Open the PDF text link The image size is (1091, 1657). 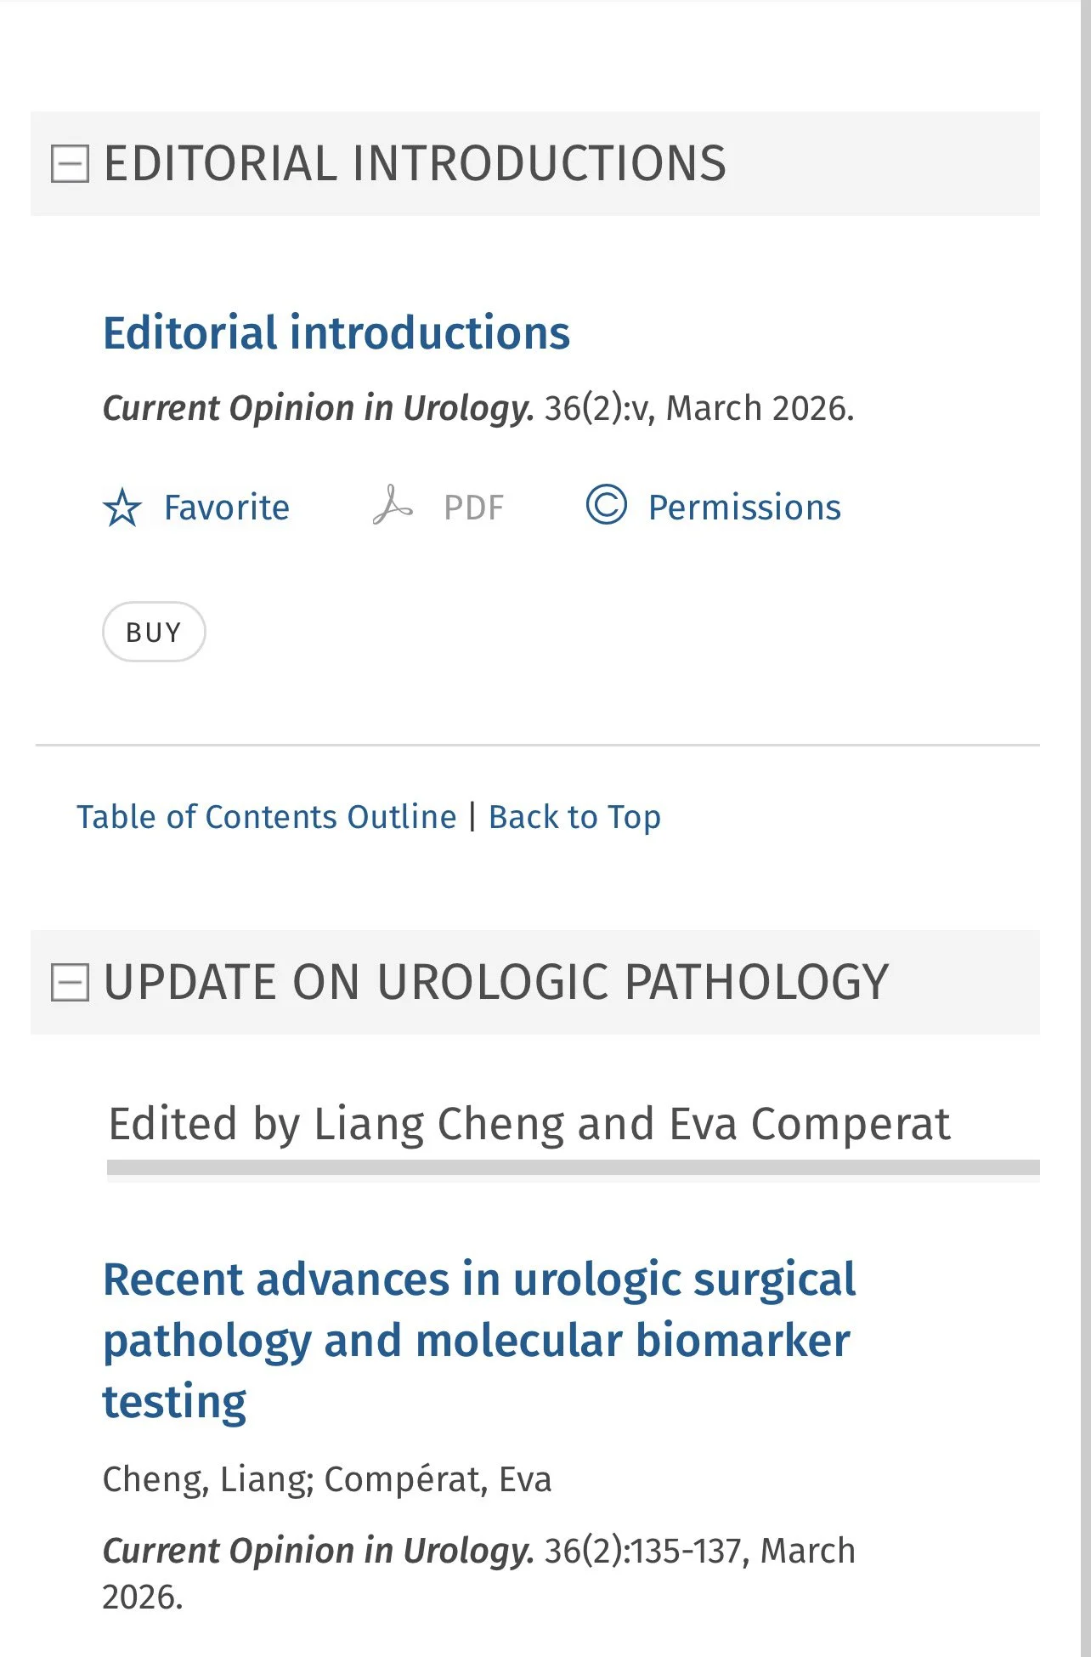coord(473,508)
